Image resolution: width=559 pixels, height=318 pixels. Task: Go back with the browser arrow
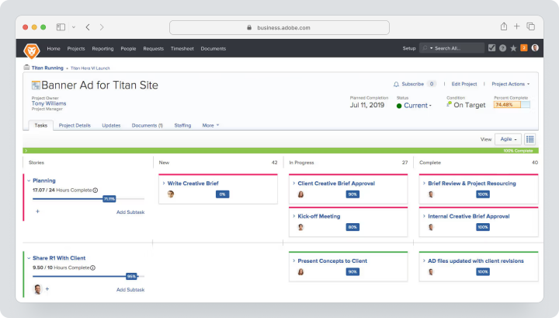[88, 27]
